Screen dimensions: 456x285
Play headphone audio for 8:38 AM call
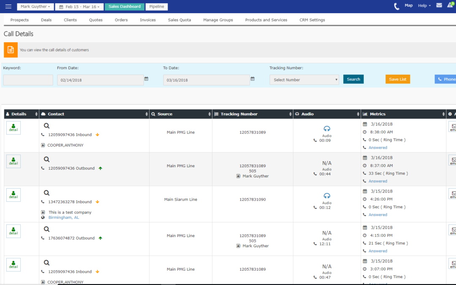coord(327,129)
